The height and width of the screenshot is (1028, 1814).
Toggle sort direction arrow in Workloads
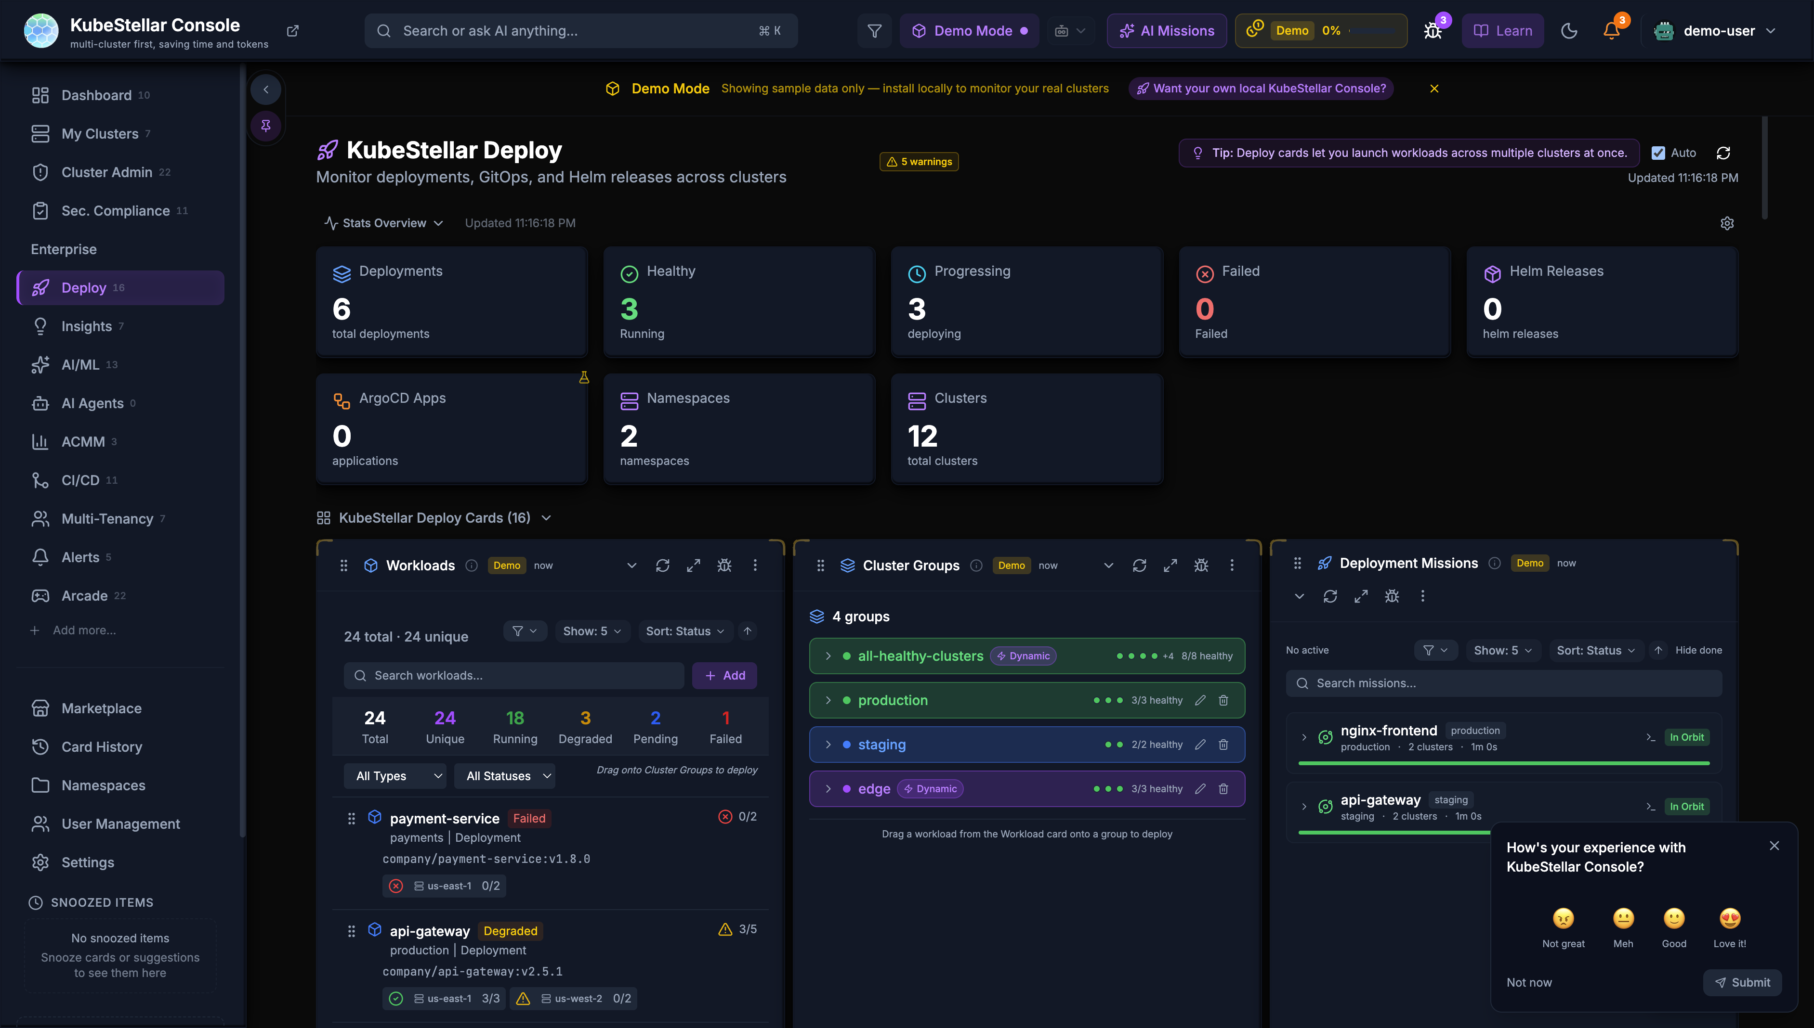click(x=748, y=631)
